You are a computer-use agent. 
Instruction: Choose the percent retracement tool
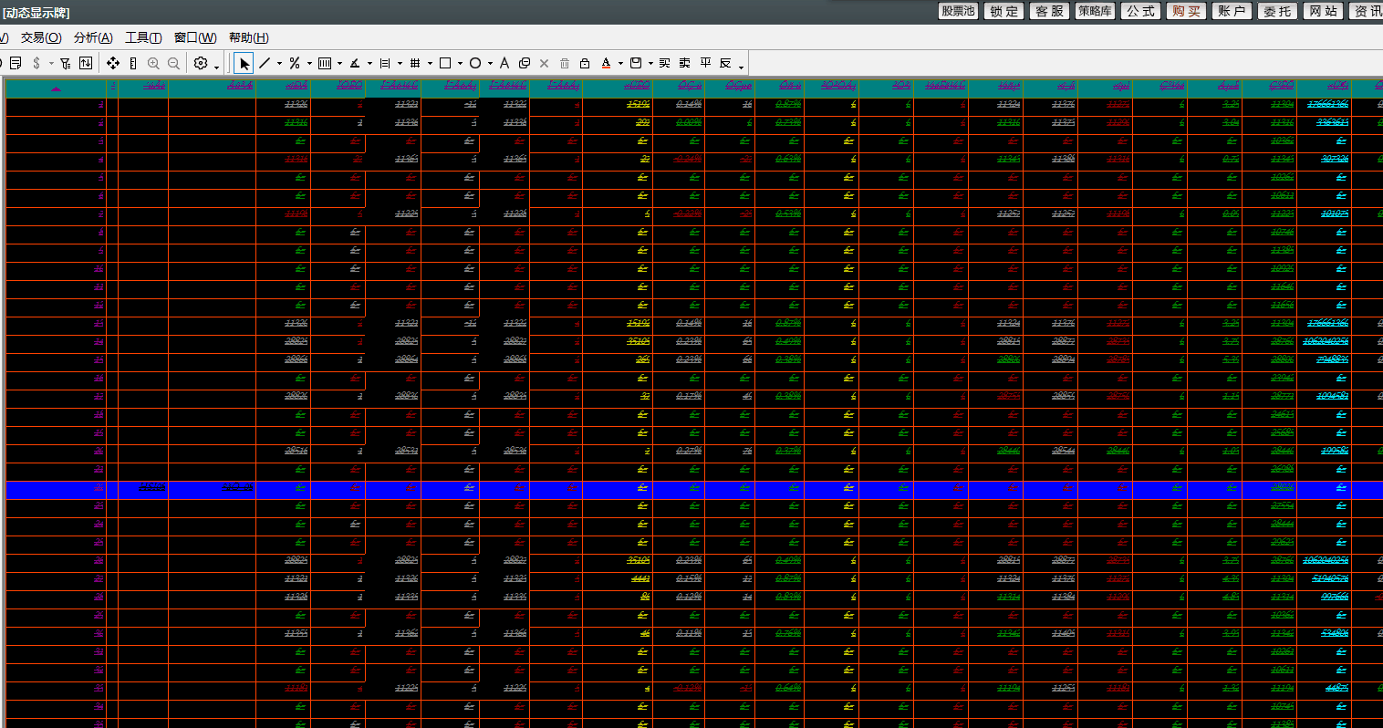[295, 63]
